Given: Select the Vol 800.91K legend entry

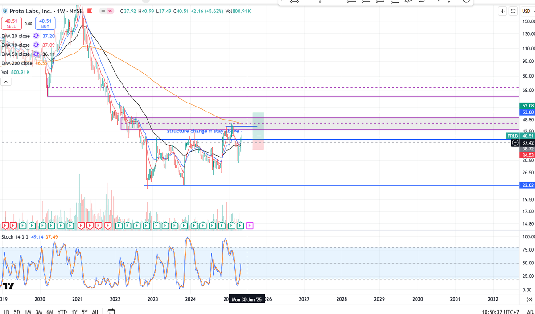Looking at the screenshot, I should (16, 72).
